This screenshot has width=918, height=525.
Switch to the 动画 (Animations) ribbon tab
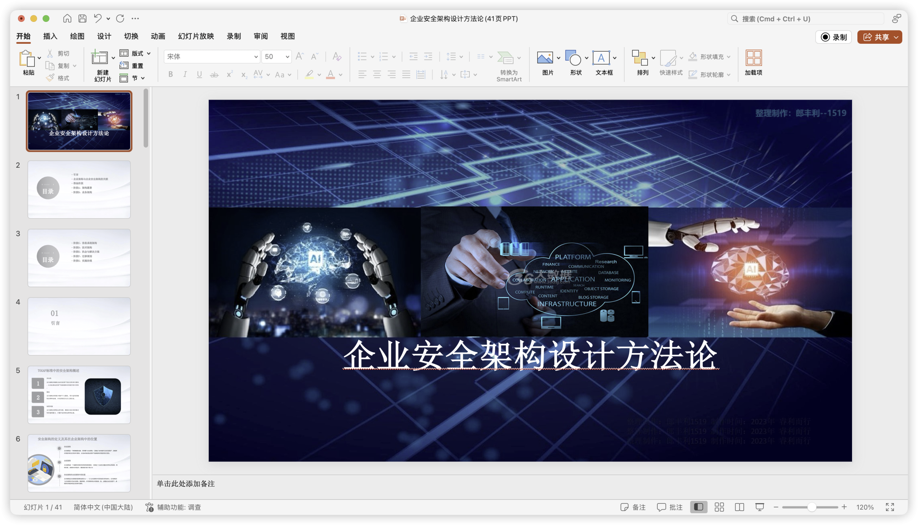(158, 36)
